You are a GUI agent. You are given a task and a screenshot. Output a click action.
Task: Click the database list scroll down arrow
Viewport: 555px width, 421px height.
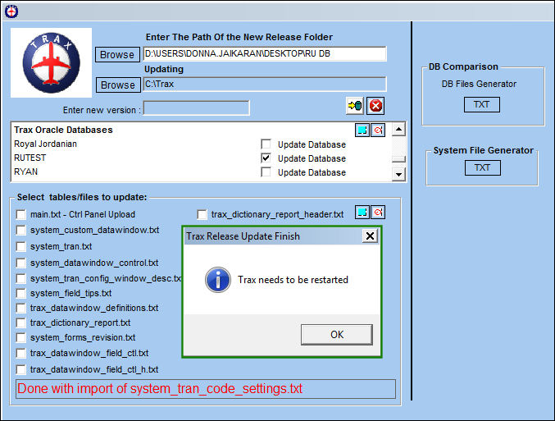click(x=398, y=174)
